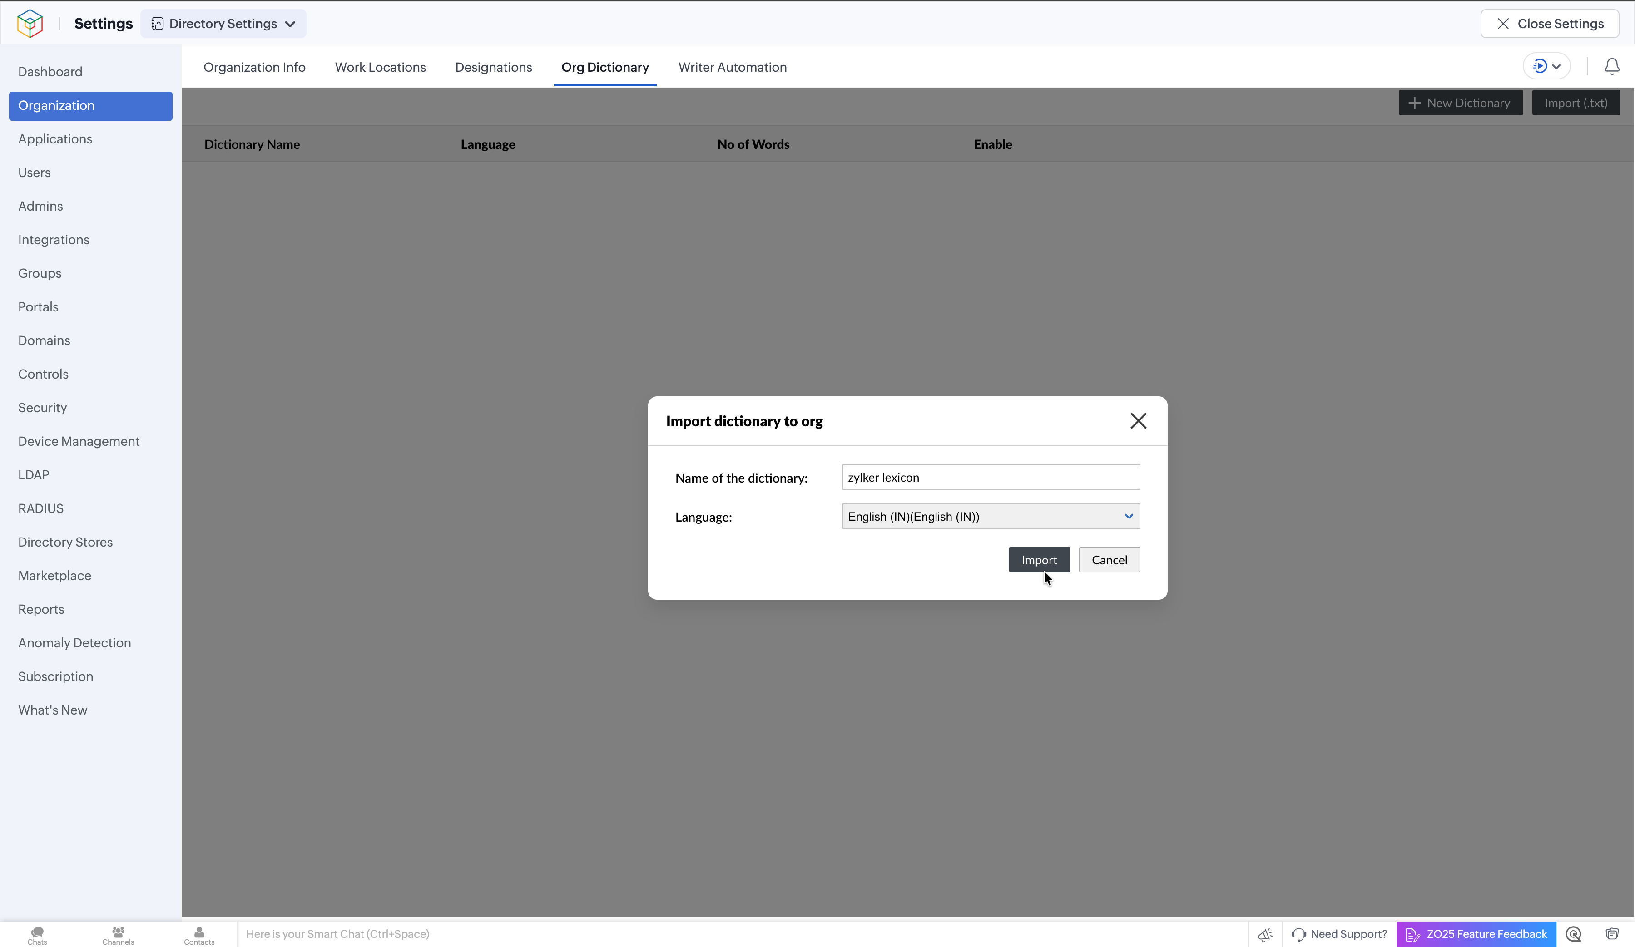Image resolution: width=1635 pixels, height=947 pixels.
Task: Switch to Organization Info tab
Action: point(254,67)
